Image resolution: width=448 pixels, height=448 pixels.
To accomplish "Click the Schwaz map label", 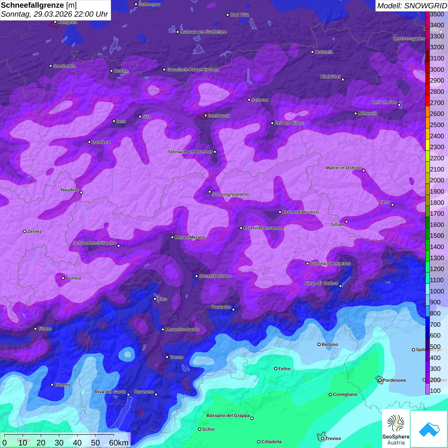I will 260,100.
